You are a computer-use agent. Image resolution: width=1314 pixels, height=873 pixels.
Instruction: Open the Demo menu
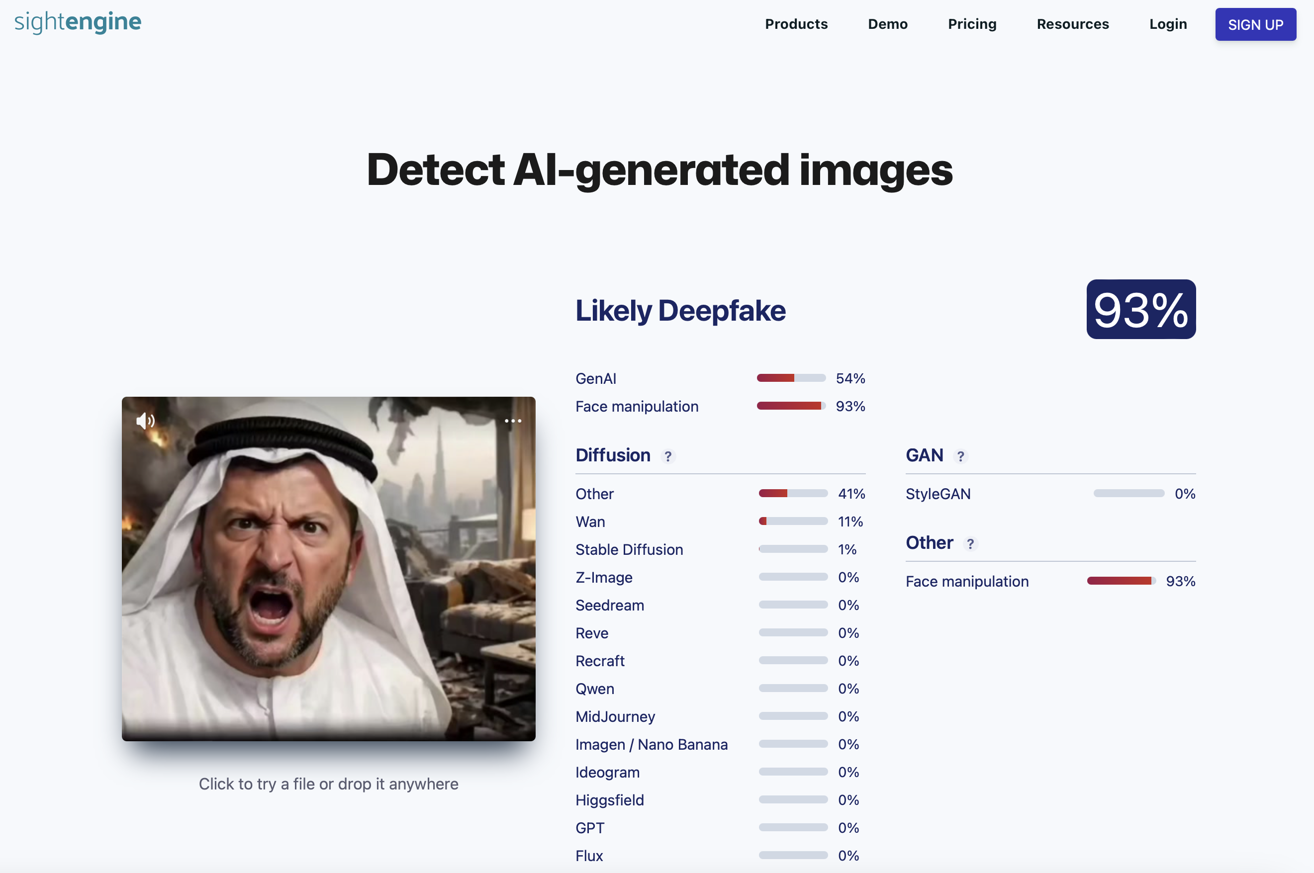point(887,24)
